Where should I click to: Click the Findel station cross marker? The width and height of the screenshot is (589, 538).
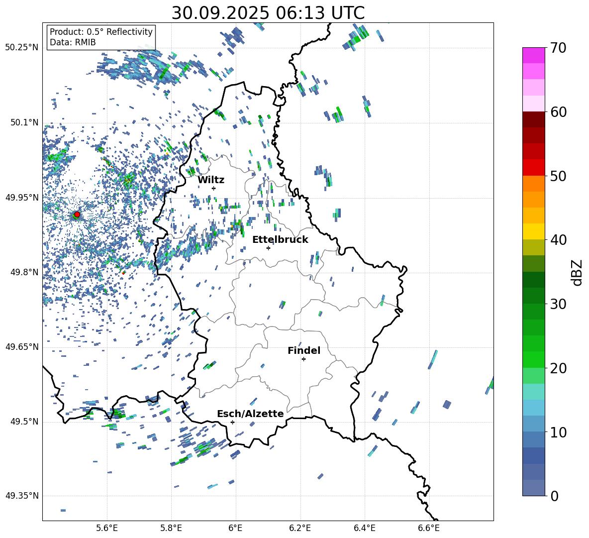303,359
